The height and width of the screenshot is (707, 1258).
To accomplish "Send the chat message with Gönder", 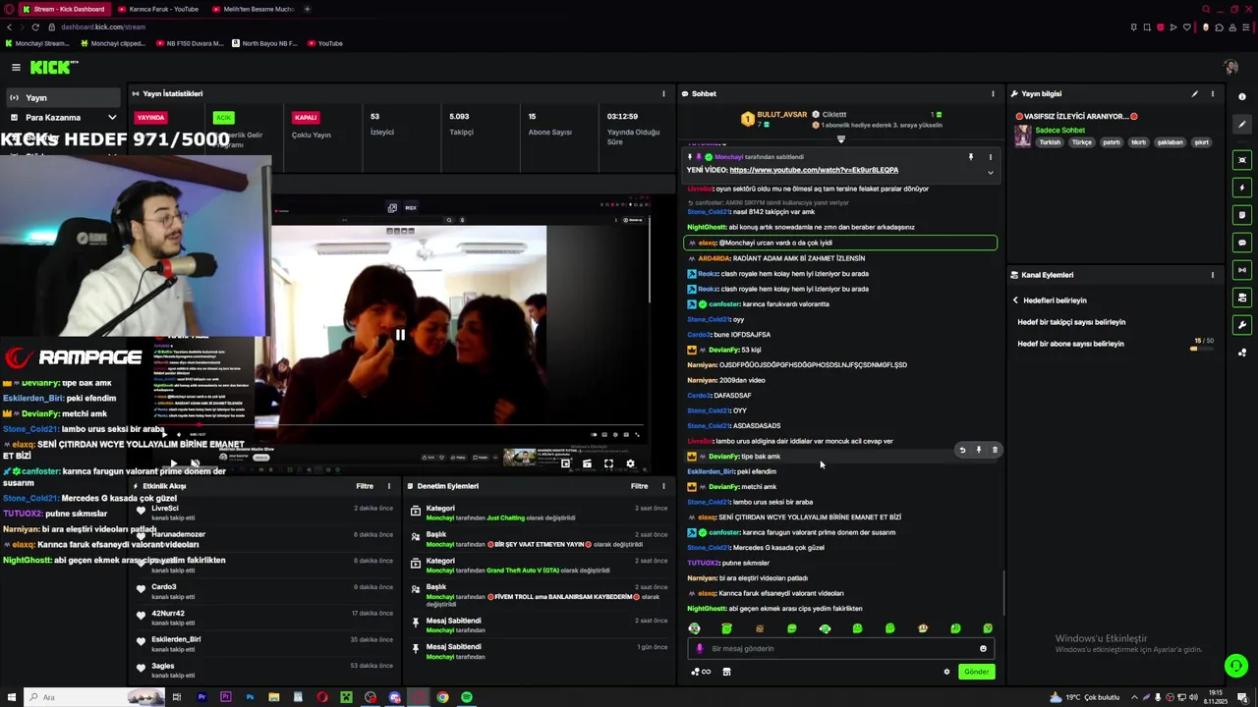I will pyautogui.click(x=976, y=672).
